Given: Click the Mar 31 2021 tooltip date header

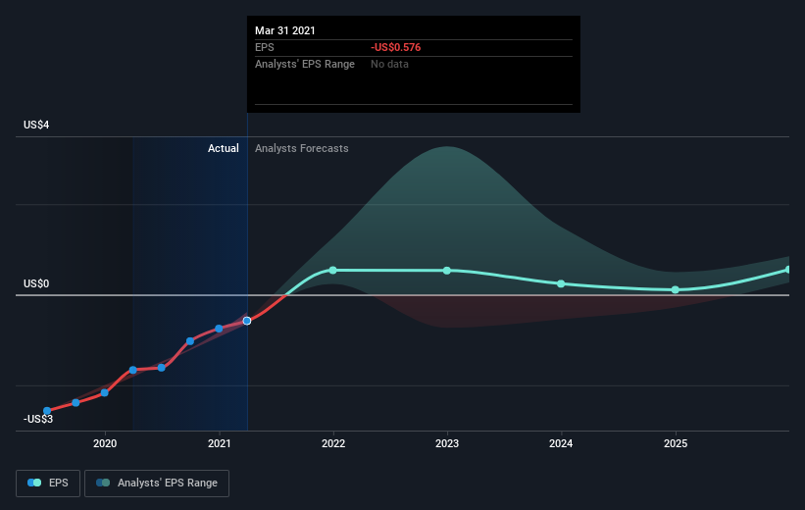Looking at the screenshot, I should tap(285, 30).
